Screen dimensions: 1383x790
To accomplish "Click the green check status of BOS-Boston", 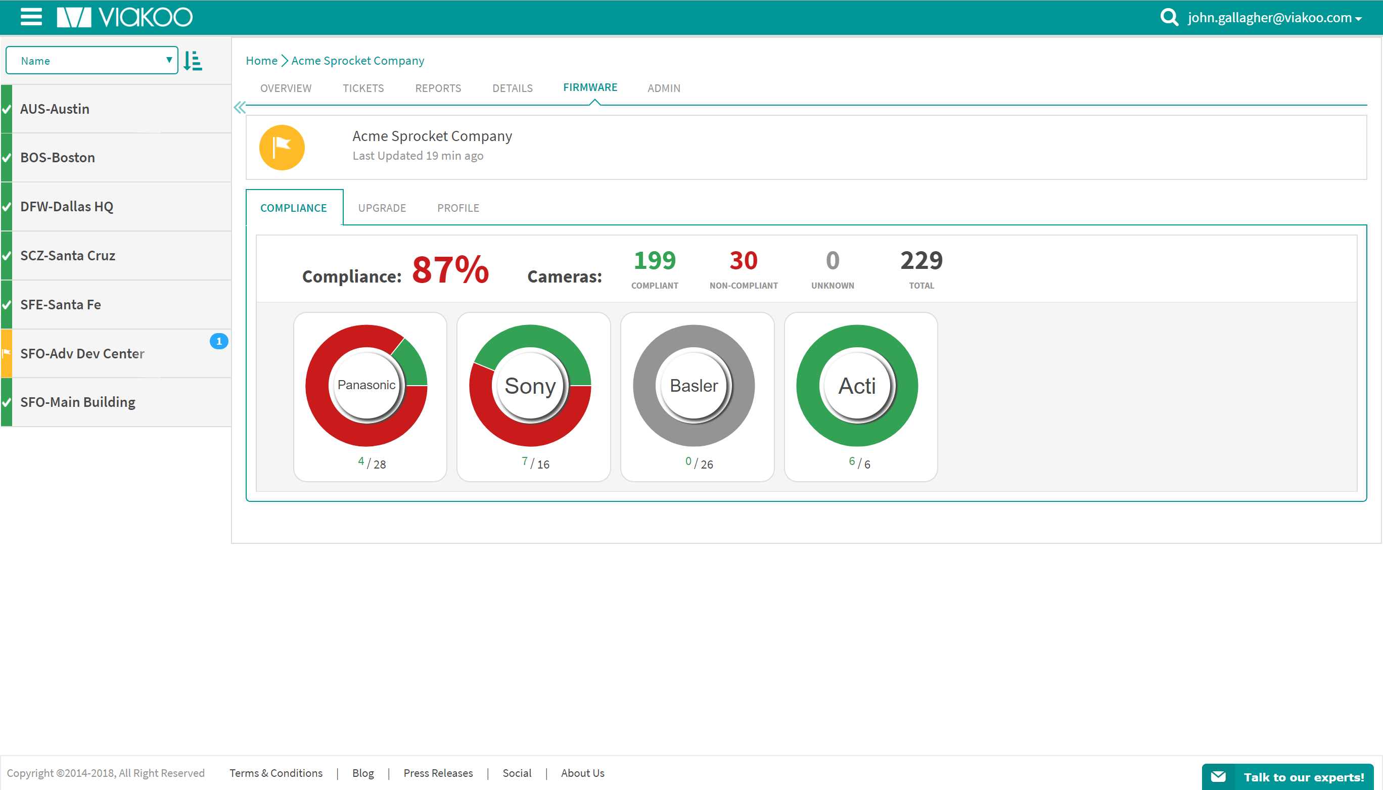I will pyautogui.click(x=6, y=158).
